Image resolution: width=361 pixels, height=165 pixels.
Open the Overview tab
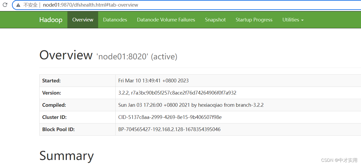(83, 20)
